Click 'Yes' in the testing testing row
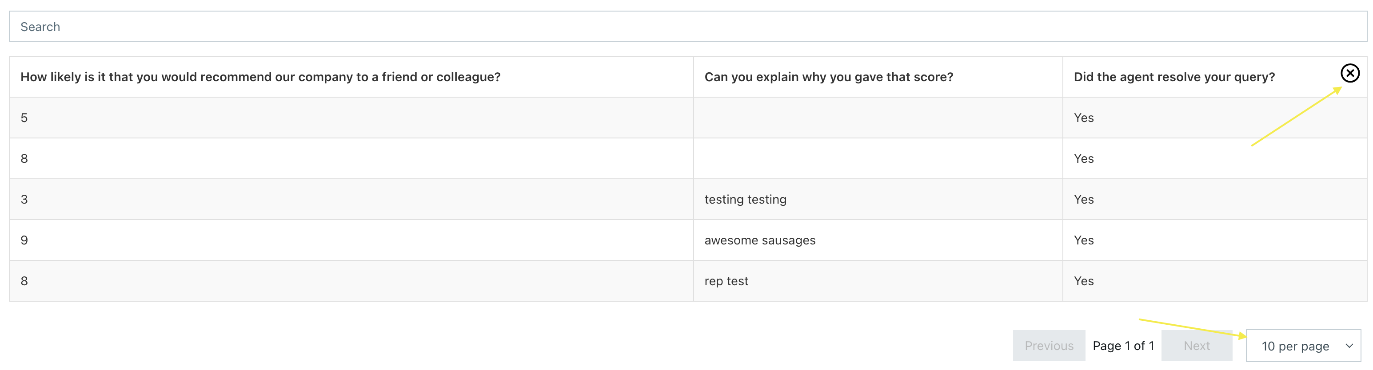 pyautogui.click(x=1084, y=200)
